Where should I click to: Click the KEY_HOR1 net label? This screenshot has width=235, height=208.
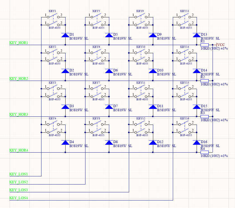[19, 43]
